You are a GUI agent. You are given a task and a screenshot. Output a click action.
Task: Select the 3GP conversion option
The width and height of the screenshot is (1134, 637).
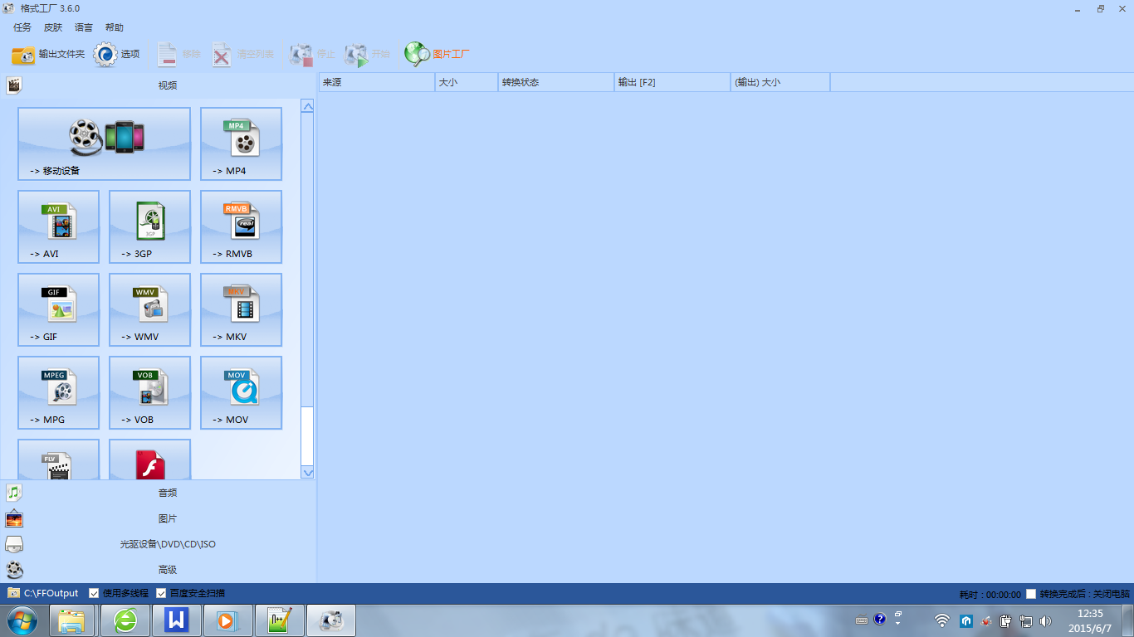[x=149, y=226]
